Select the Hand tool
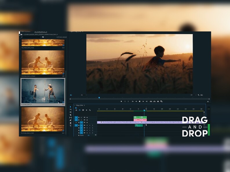 click(71, 123)
